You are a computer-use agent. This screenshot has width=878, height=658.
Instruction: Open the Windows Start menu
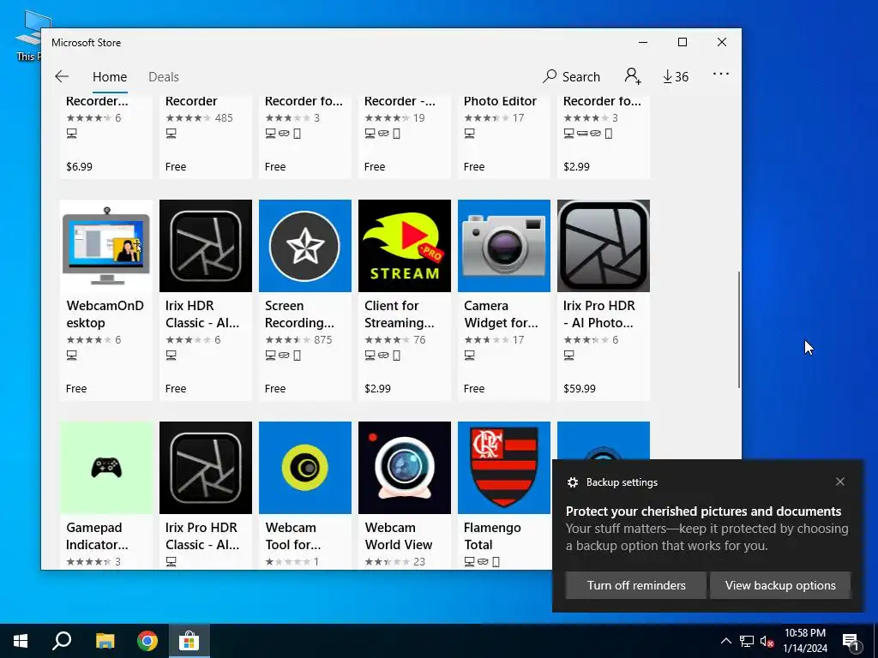pos(21,641)
